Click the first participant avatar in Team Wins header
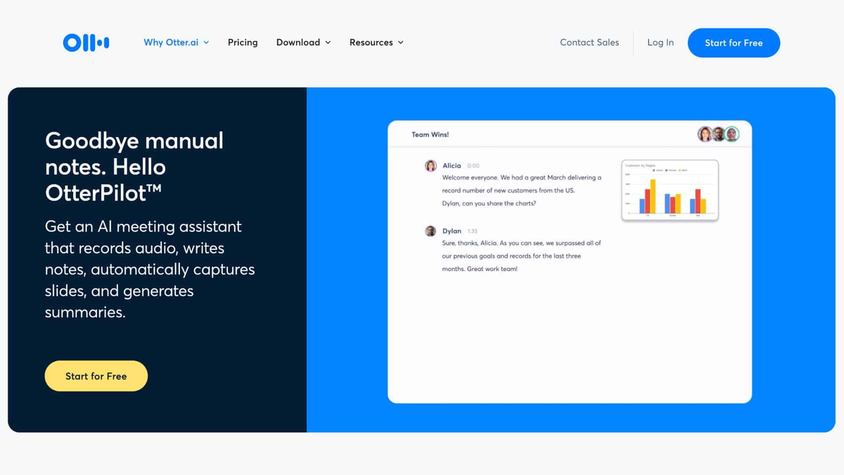The image size is (844, 475). tap(705, 134)
